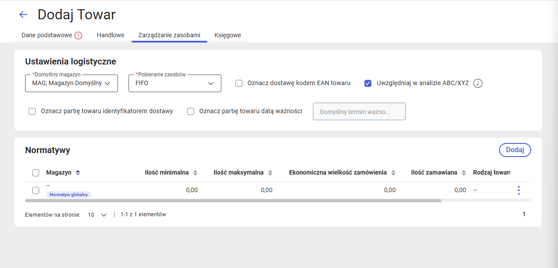The image size is (558, 268).
Task: Tick Oznacz partię towaru datą ważności
Action: click(x=191, y=111)
